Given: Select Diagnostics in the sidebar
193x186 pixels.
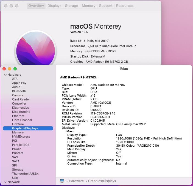Looking at the screenshot, I should (x=20, y=108).
